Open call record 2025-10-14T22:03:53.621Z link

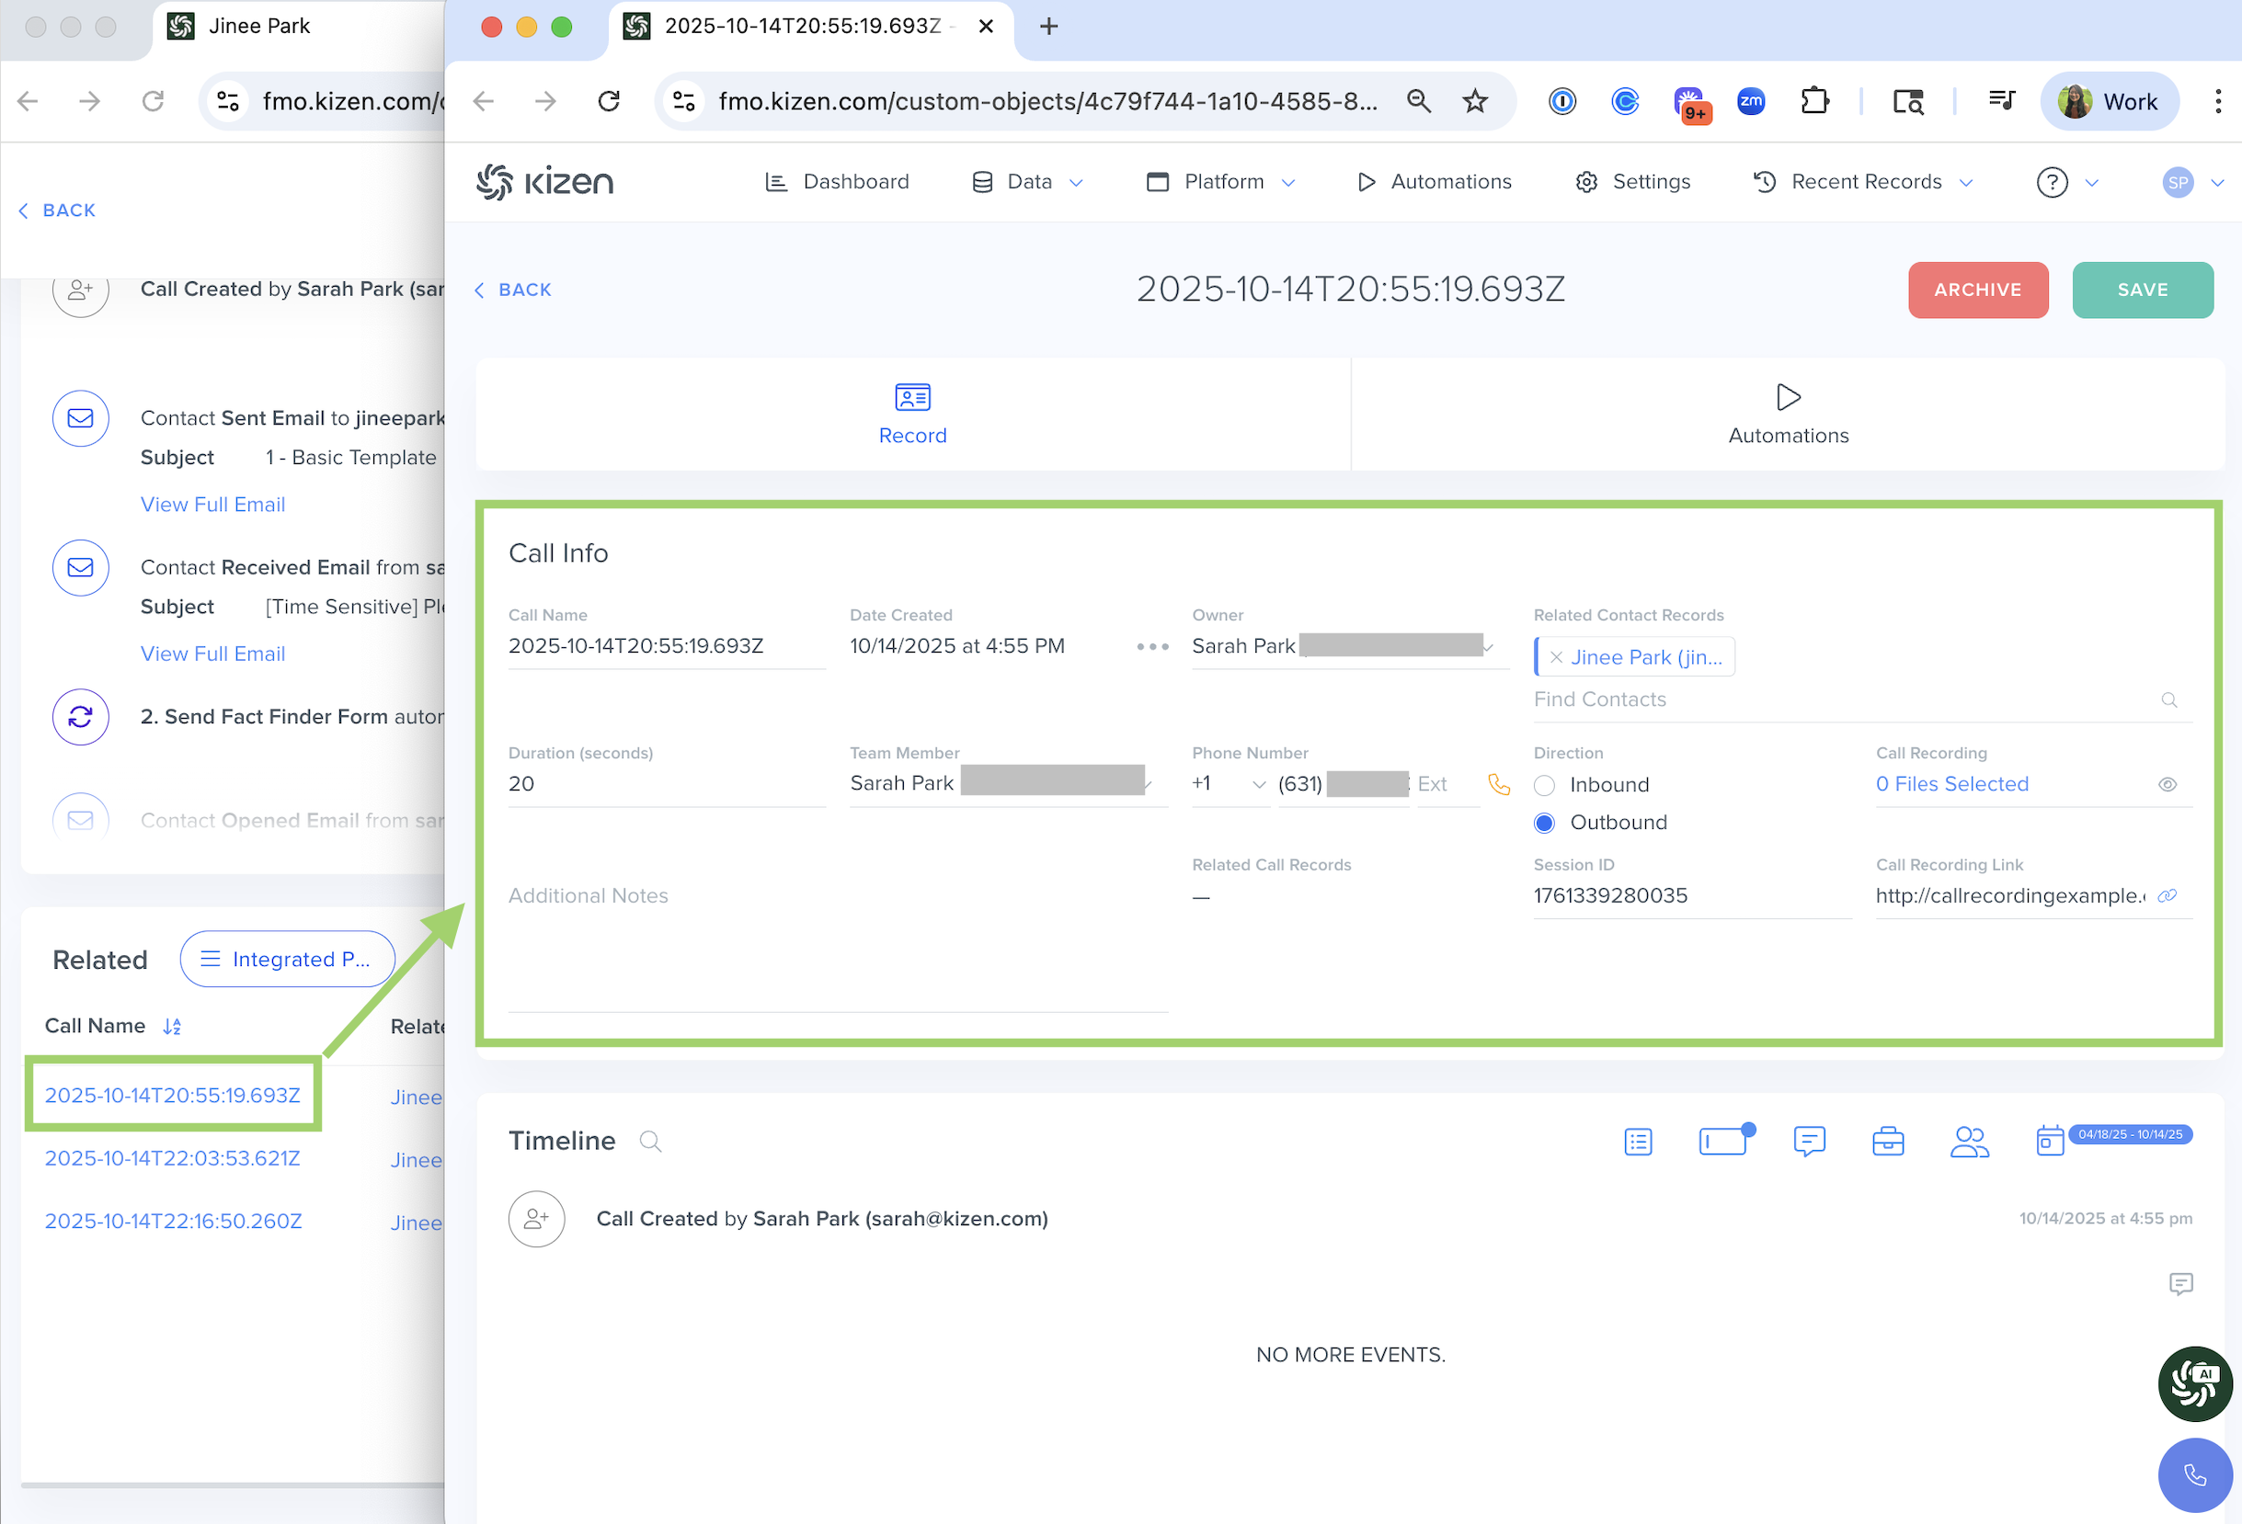[x=173, y=1158]
